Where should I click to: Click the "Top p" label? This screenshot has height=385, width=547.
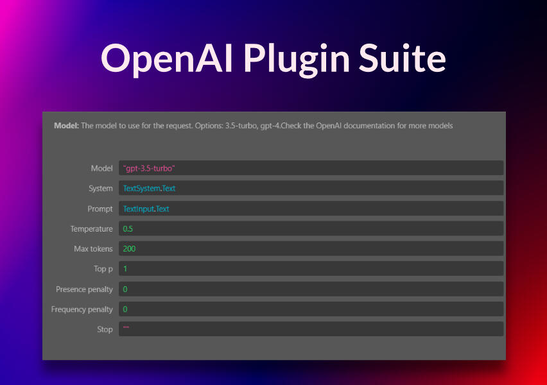[103, 269]
